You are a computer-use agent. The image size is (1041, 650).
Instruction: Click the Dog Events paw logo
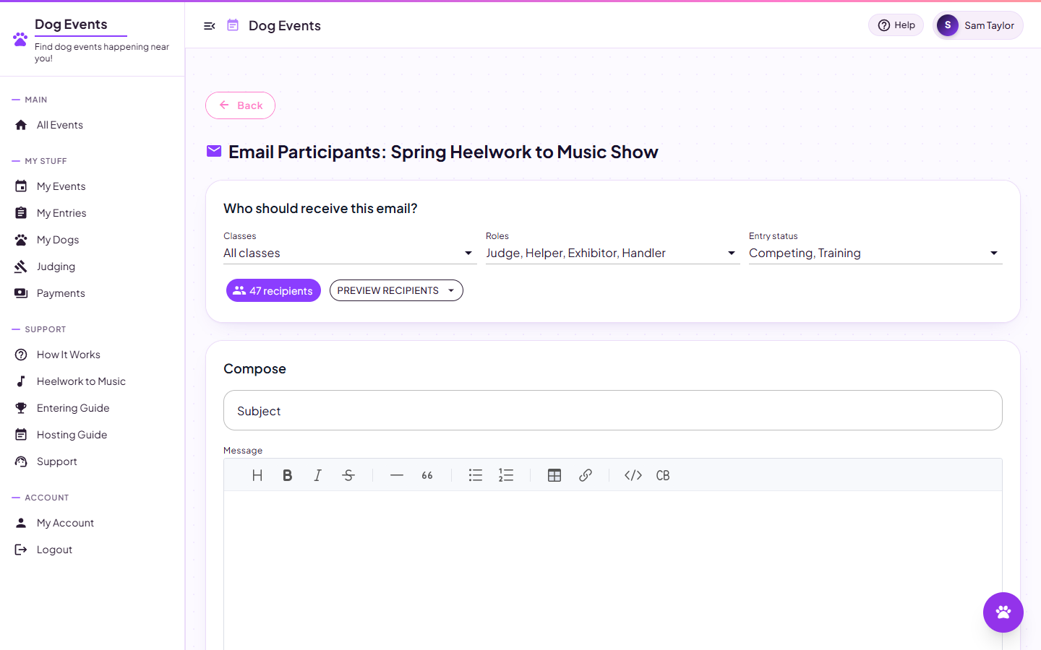tap(20, 39)
